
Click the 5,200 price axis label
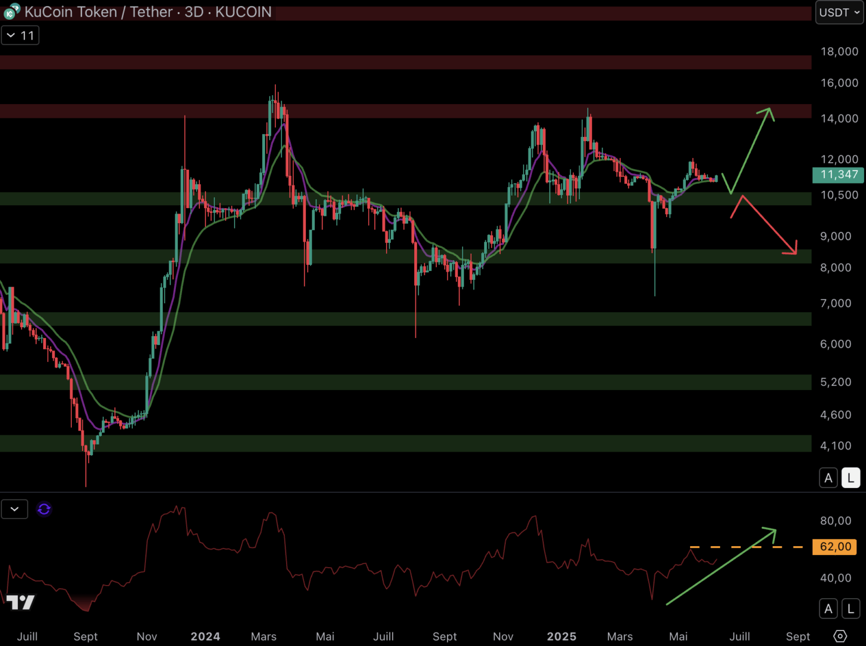(835, 382)
